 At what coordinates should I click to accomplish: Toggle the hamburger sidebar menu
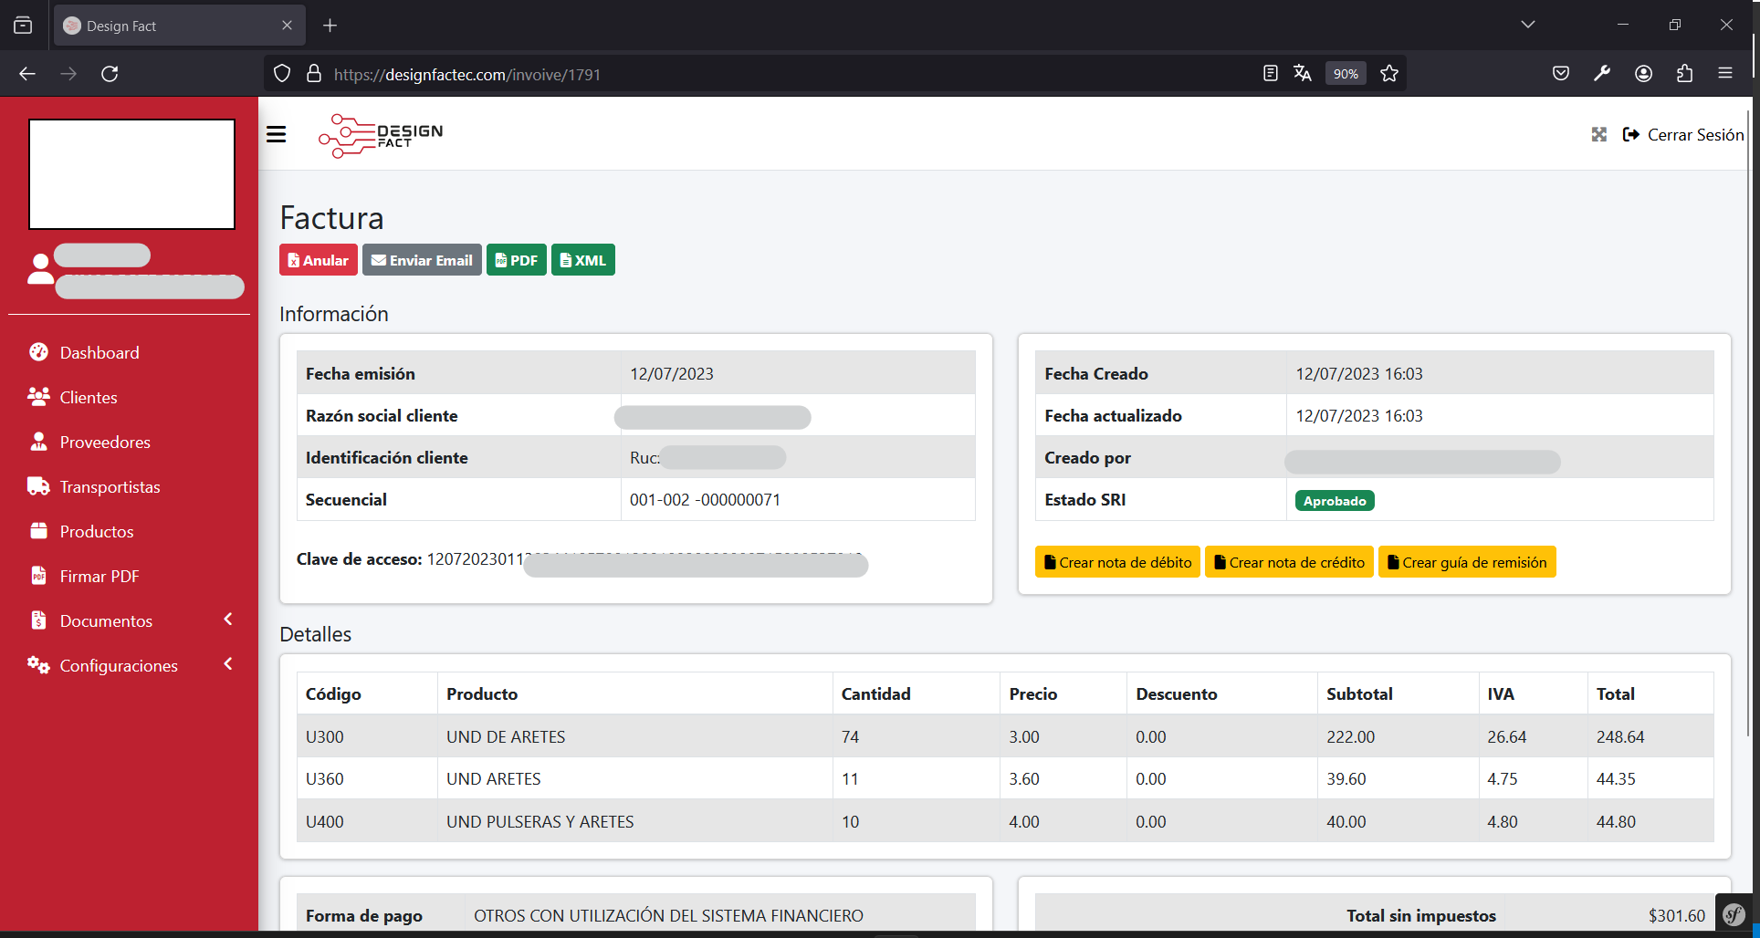(276, 135)
